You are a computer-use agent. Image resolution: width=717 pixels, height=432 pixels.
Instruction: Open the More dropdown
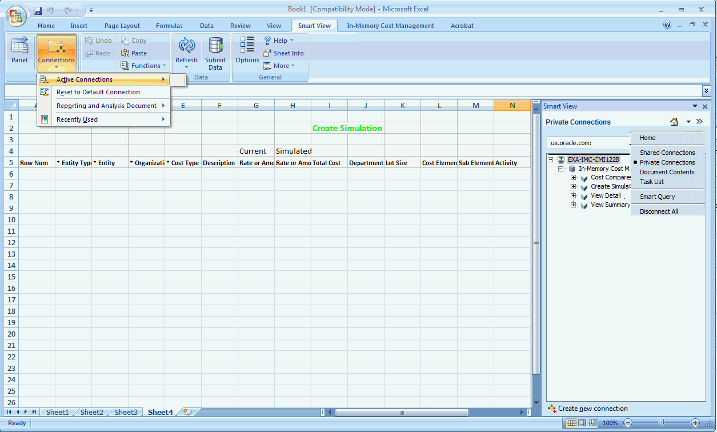click(x=279, y=66)
